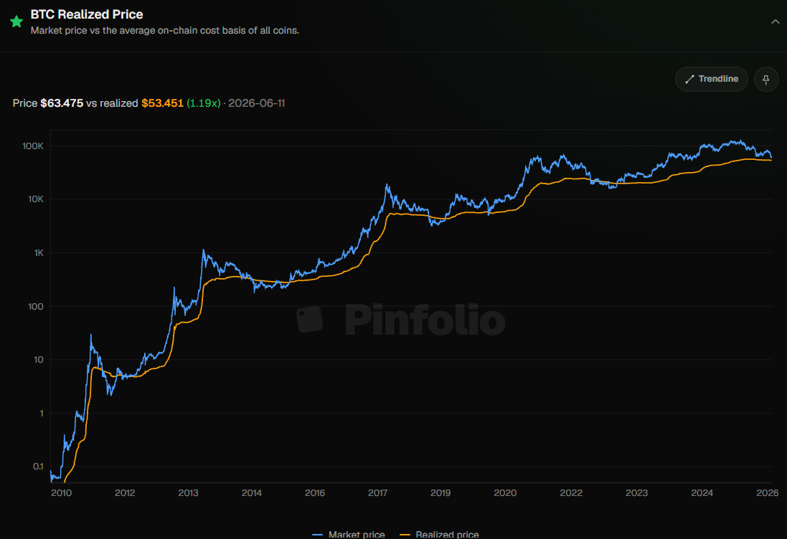Viewport: 787px width, 539px height.
Task: Pin the chart with the pin icon
Action: [x=766, y=80]
